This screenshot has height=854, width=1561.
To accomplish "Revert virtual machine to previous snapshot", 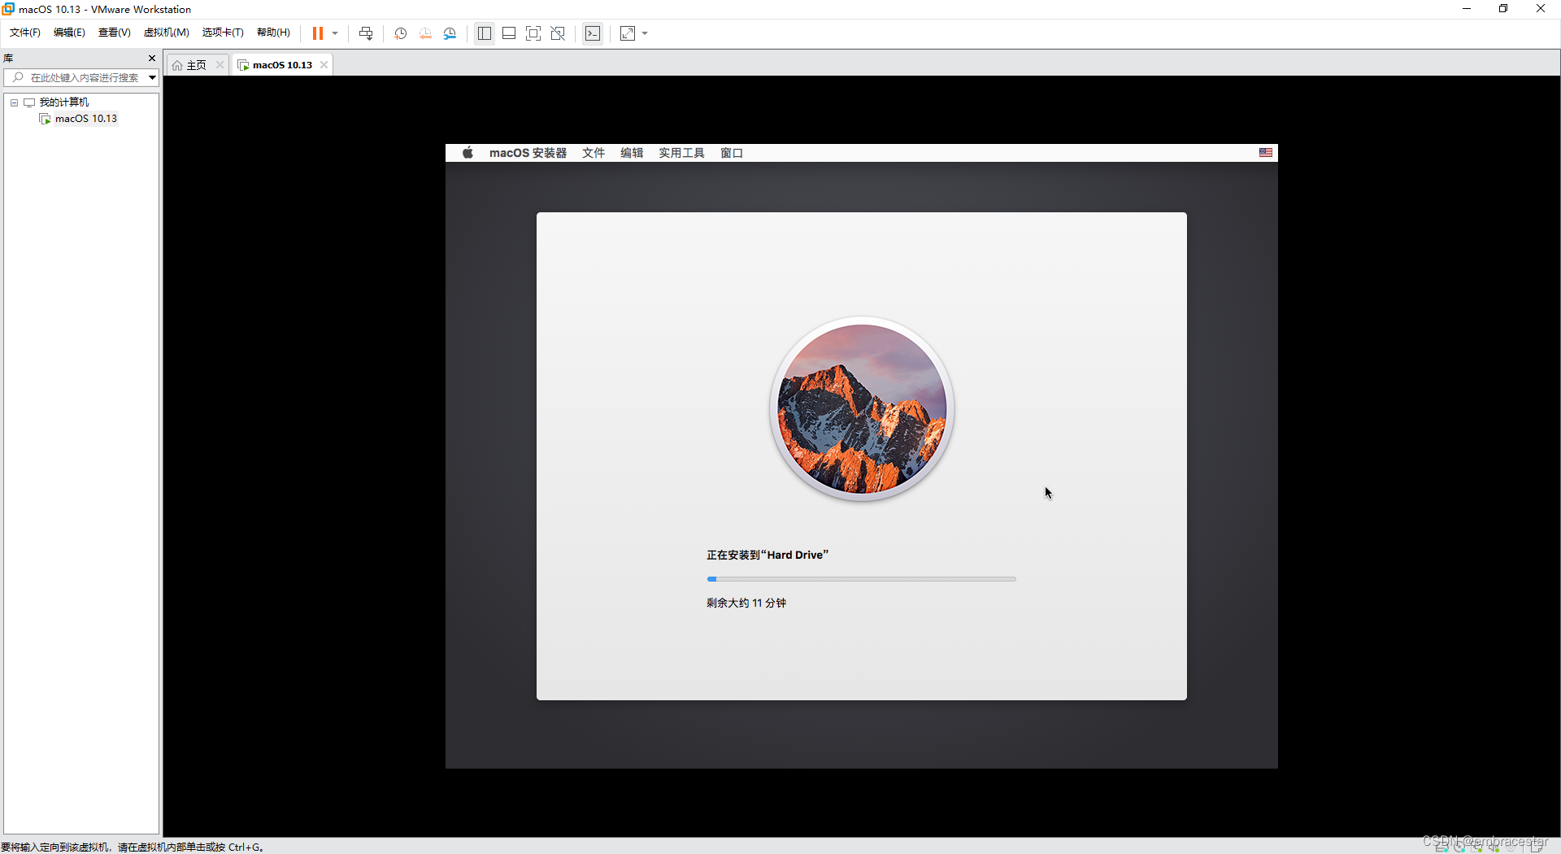I will [425, 33].
